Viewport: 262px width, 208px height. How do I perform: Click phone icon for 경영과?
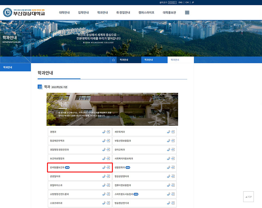pyautogui.click(x=104, y=132)
